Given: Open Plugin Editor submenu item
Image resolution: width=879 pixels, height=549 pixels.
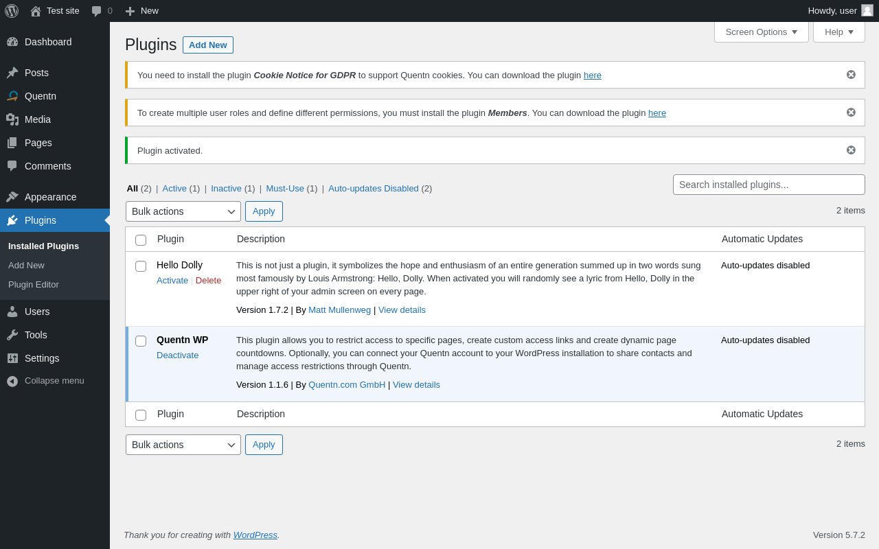Looking at the screenshot, I should pos(34,285).
